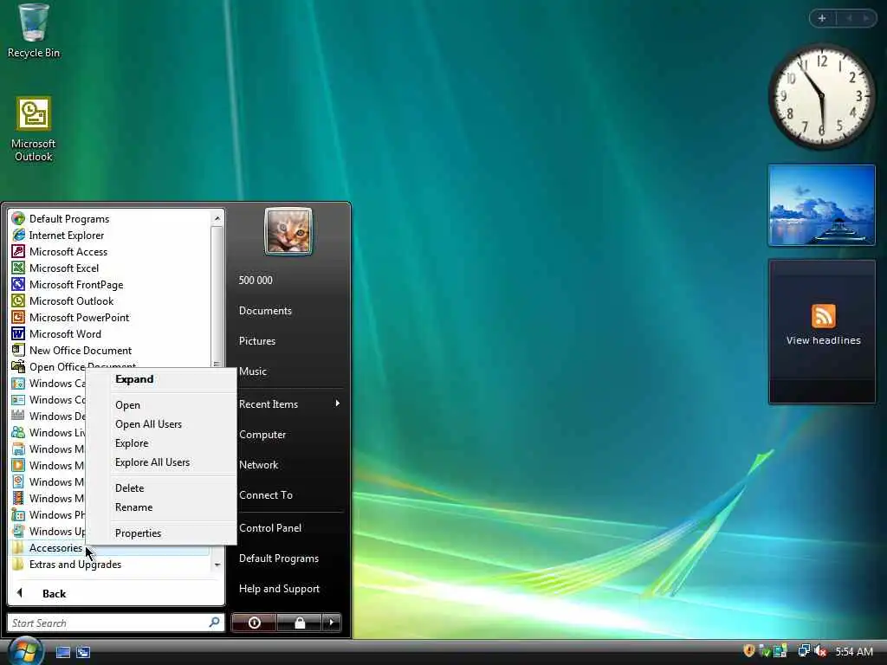This screenshot has height=665, width=887.
Task: Open the Recycle Bin desktop icon
Action: [x=34, y=30]
